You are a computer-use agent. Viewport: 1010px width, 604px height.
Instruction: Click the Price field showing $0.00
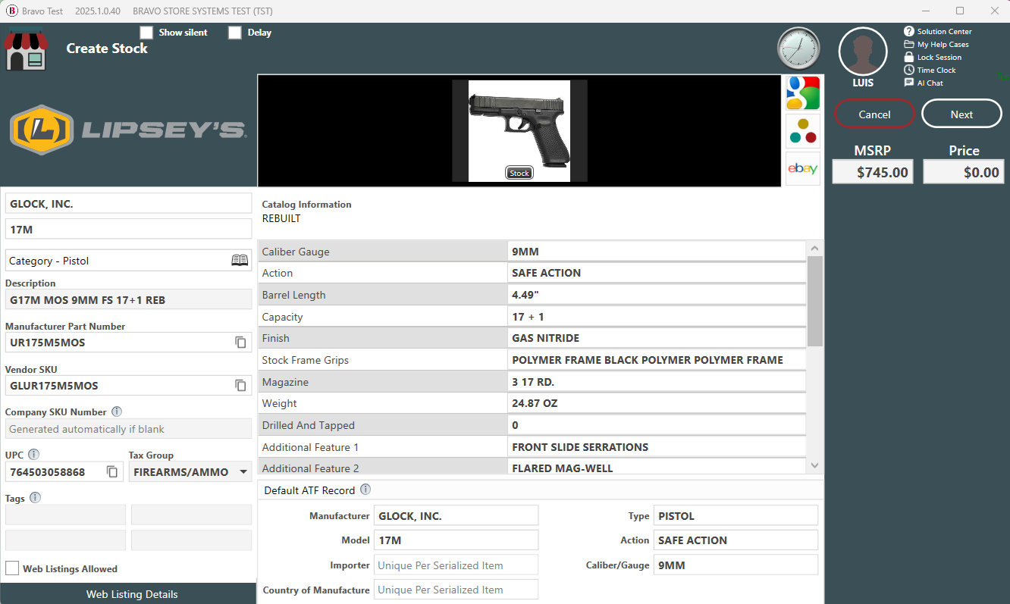point(964,172)
